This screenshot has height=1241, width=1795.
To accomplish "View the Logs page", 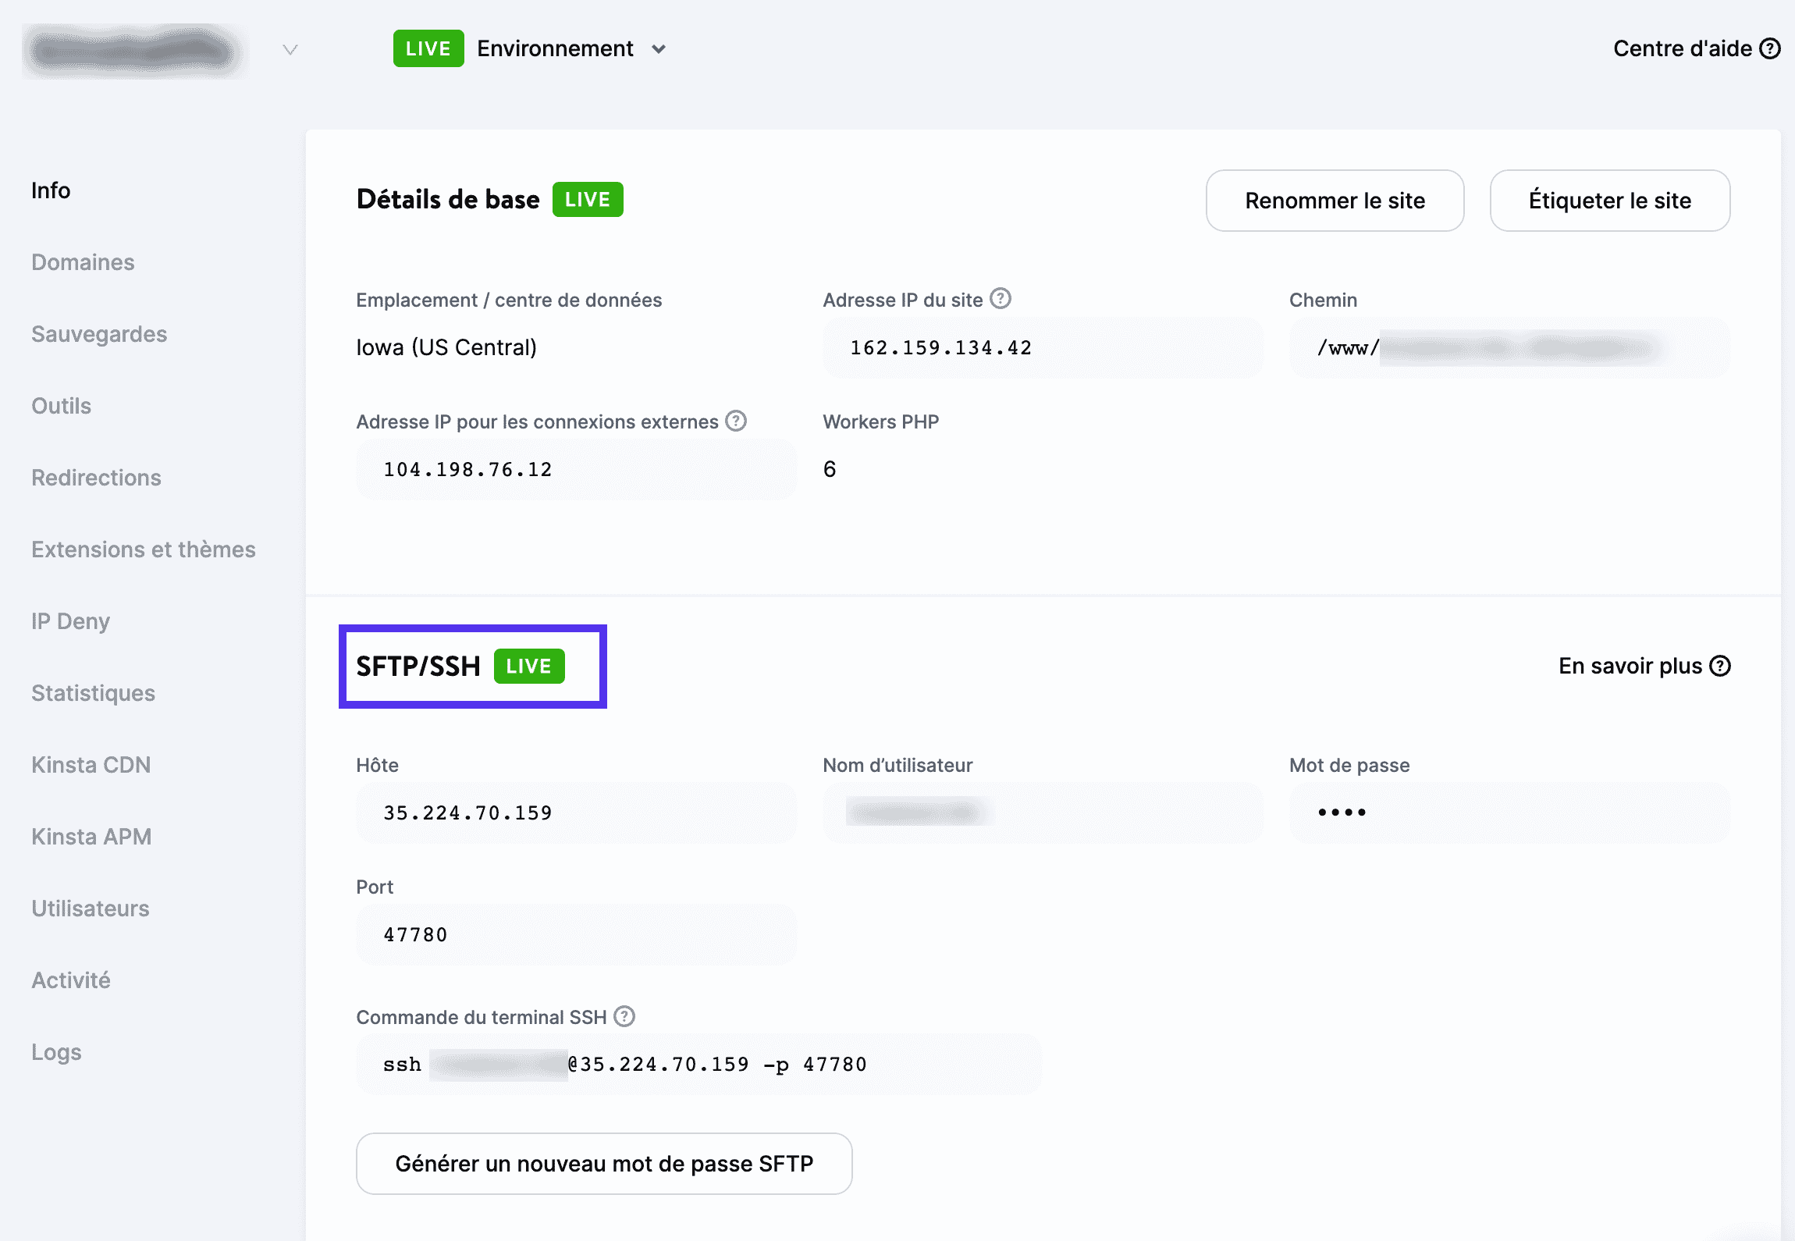I will click(x=55, y=1051).
